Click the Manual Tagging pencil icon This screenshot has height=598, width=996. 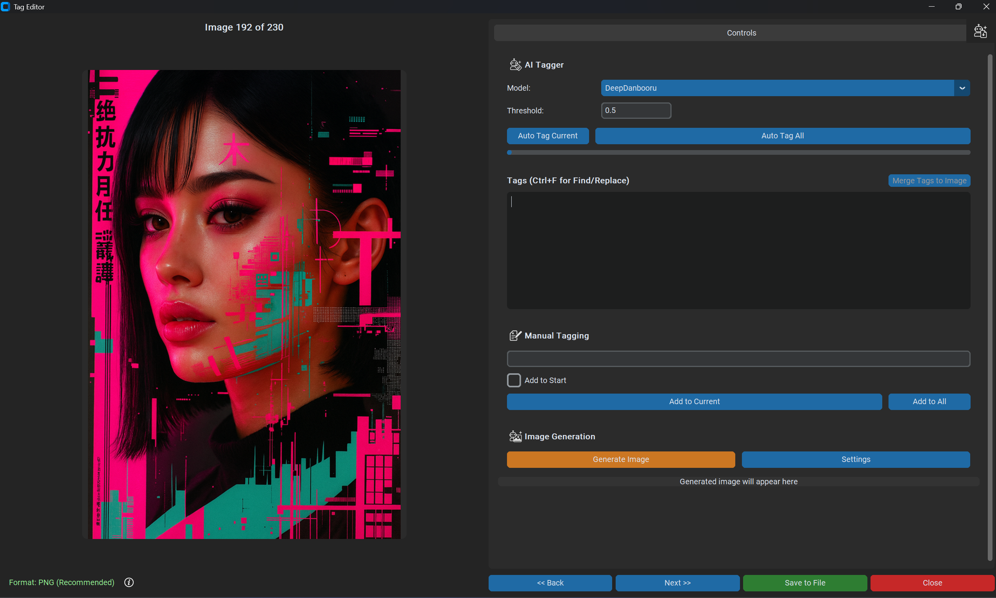515,335
